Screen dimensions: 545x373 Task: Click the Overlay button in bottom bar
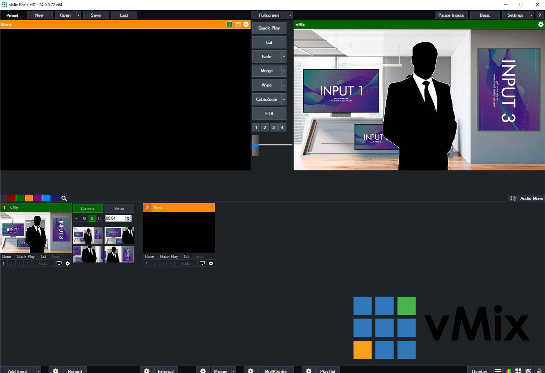pos(479,371)
